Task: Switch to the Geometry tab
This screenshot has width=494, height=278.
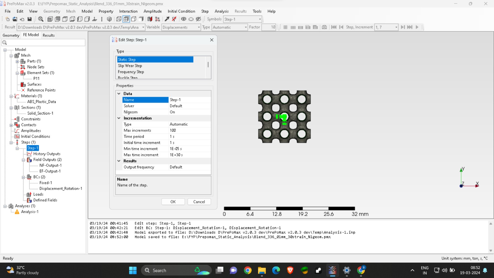Action: pyautogui.click(x=11, y=35)
